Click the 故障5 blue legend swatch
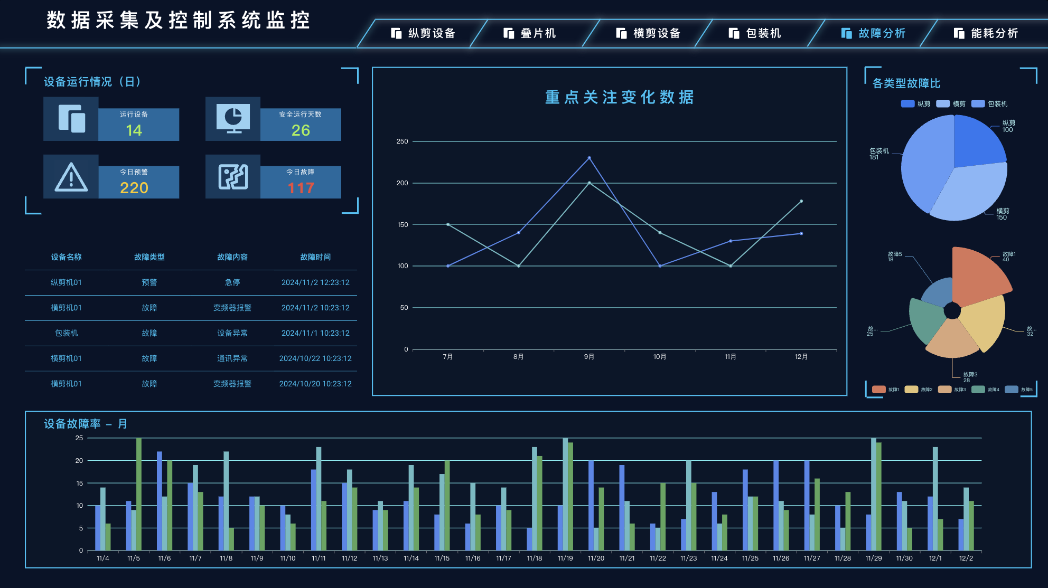The image size is (1048, 588). click(1012, 390)
